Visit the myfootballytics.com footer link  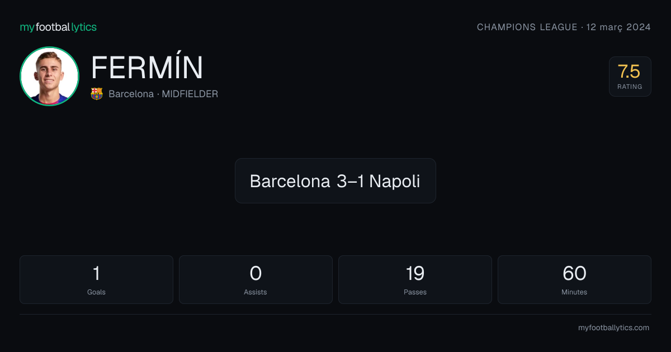613,328
